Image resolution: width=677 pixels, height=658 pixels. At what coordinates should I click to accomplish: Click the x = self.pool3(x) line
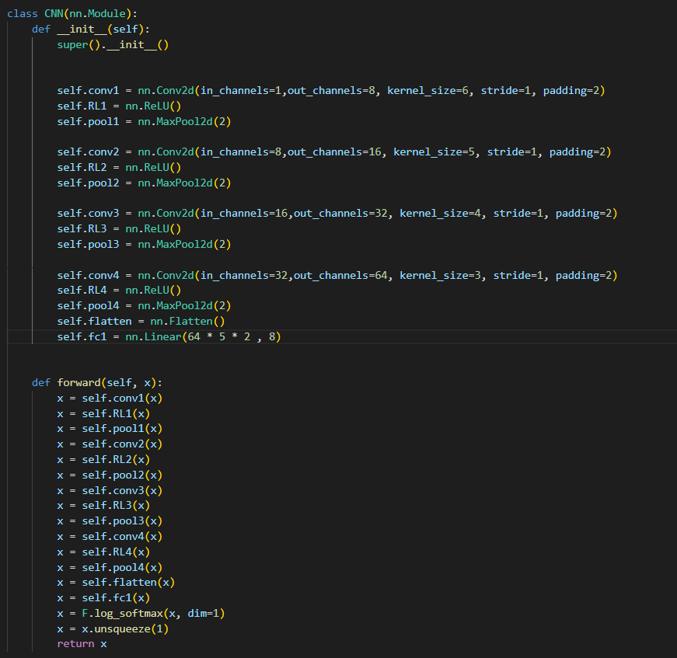[x=110, y=520]
